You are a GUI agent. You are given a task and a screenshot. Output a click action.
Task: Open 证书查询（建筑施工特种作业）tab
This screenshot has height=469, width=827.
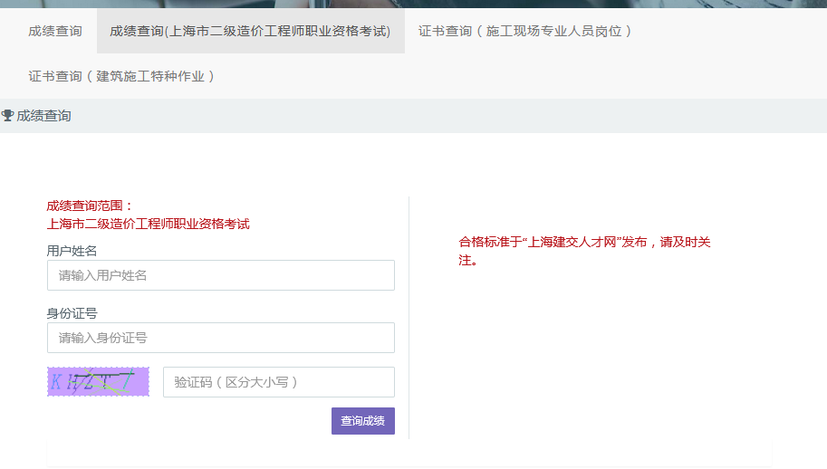tap(122, 76)
